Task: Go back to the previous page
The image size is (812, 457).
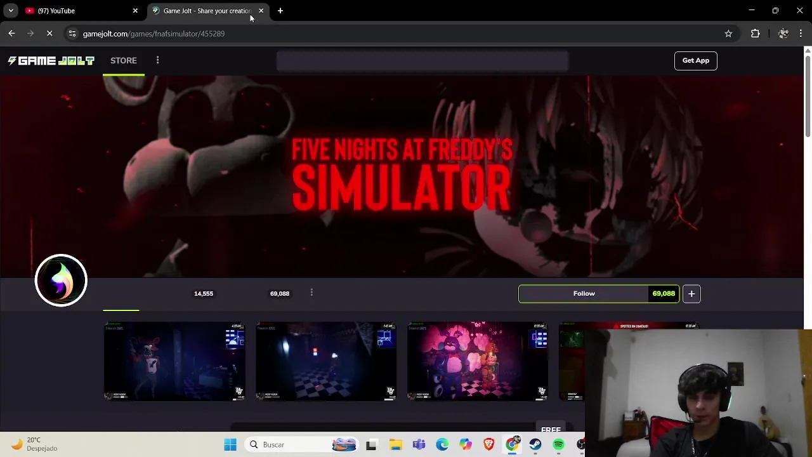Action: (x=11, y=34)
